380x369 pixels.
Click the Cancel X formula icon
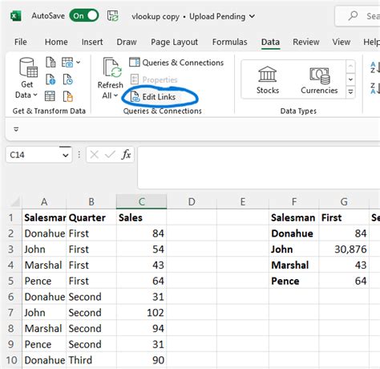coord(95,155)
